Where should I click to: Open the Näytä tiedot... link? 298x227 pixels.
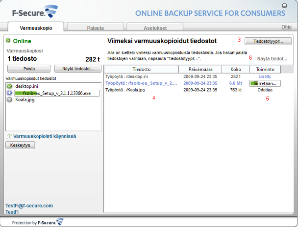[x=272, y=59]
